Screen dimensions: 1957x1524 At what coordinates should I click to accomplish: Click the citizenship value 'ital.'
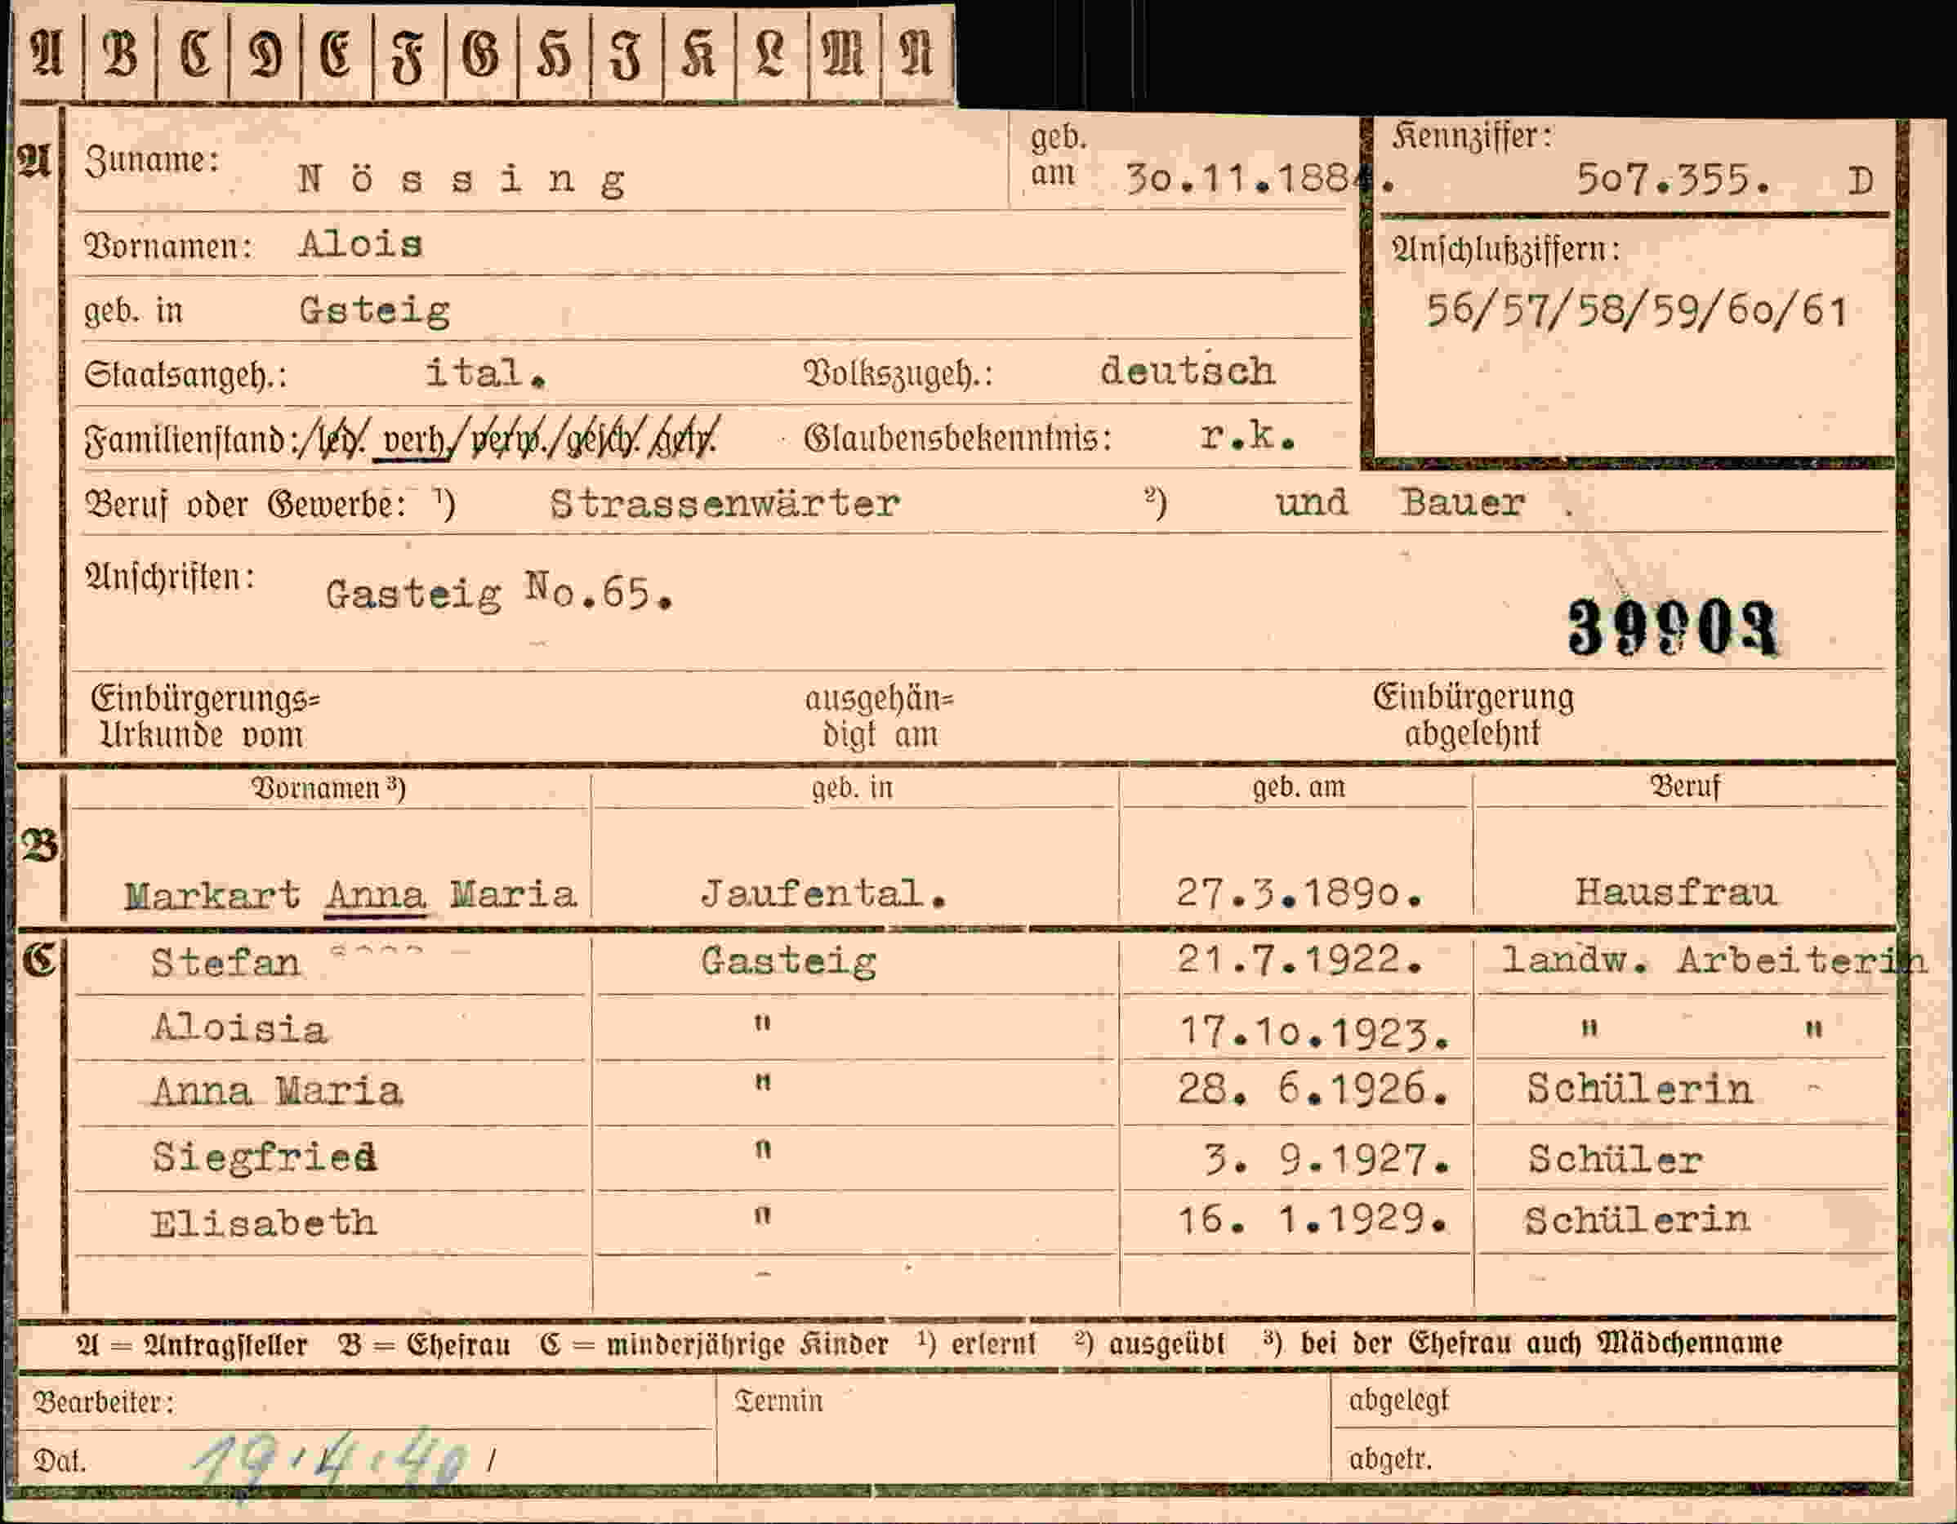486,372
